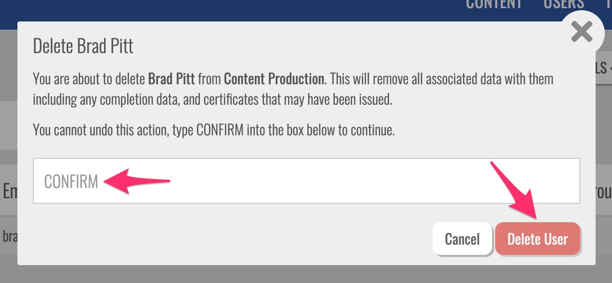The height and width of the screenshot is (283, 612).
Task: Click the partially hidden "Em" column header
Action: tap(9, 191)
